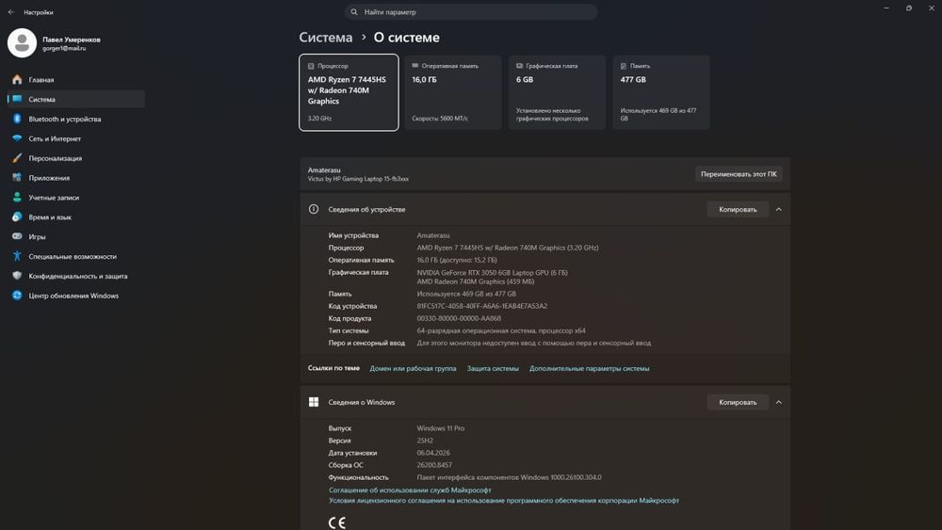
Task: Click the Тип системы value text
Action: coord(501,330)
